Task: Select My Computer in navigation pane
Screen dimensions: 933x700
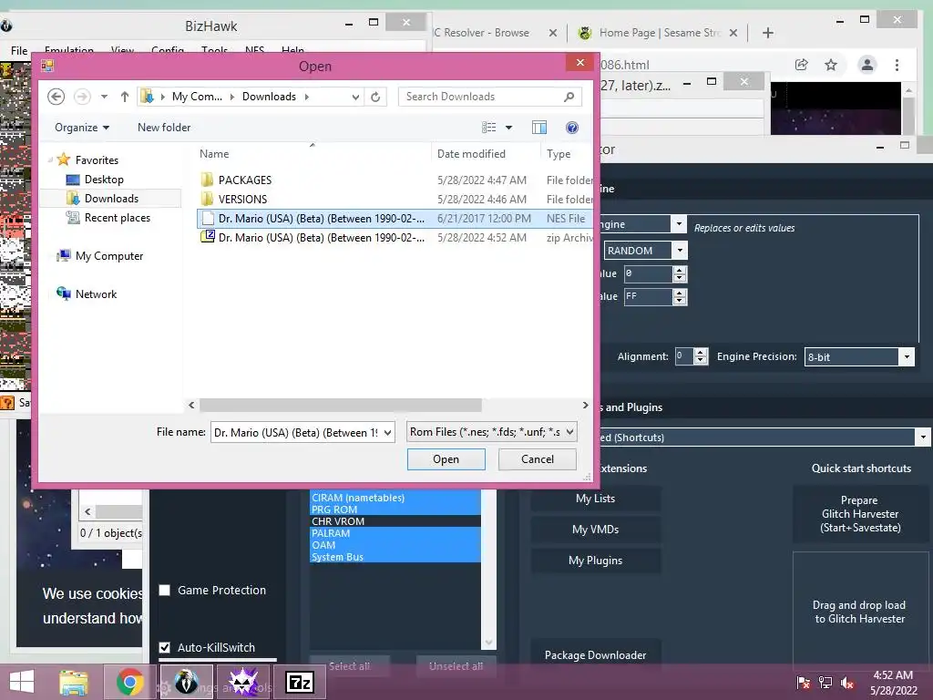Action: pyautogui.click(x=109, y=256)
